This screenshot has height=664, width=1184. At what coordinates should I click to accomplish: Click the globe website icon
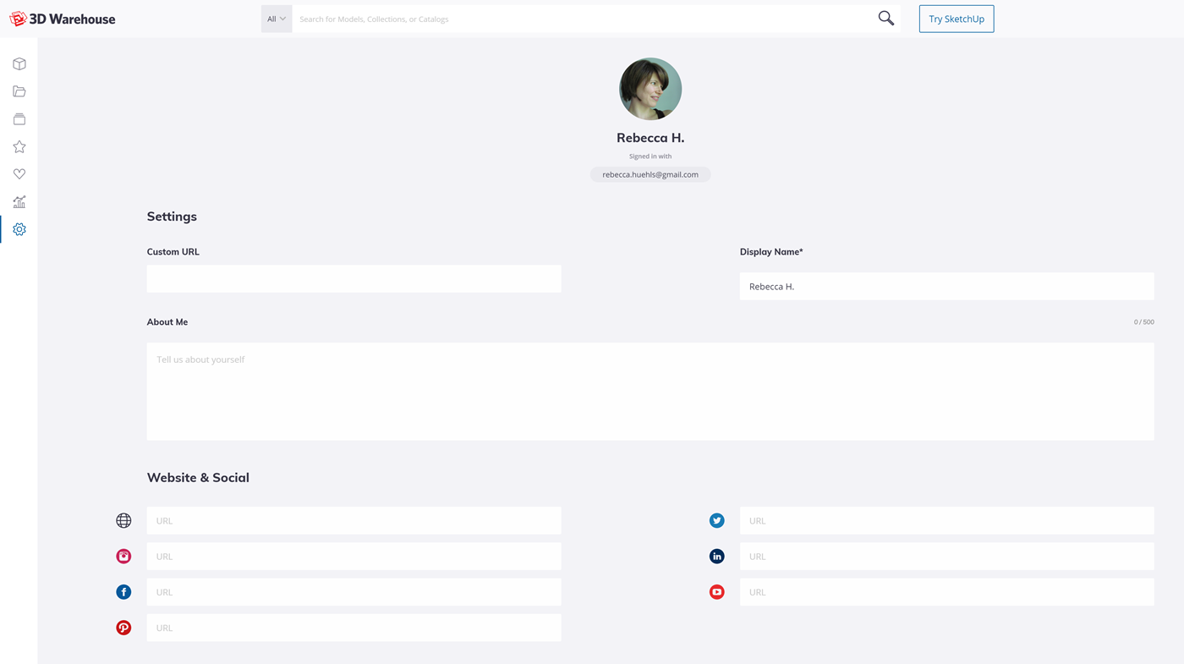(123, 521)
